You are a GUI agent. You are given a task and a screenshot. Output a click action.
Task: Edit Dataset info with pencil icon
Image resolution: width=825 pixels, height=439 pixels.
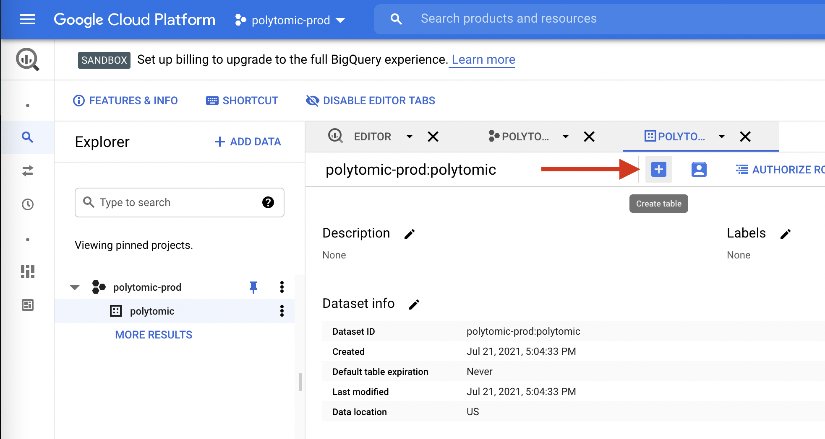(x=414, y=304)
